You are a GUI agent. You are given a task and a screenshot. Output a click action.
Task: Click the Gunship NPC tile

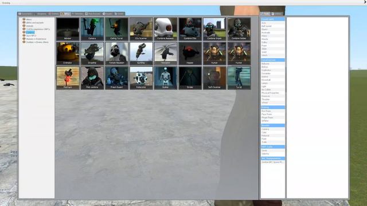(141, 53)
